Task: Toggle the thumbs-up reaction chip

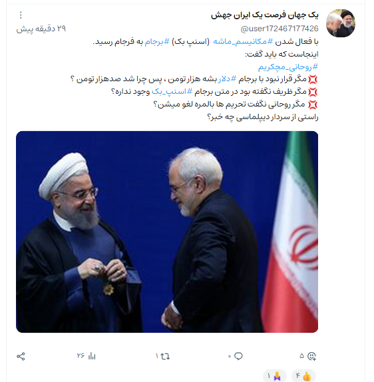Action: pyautogui.click(x=303, y=376)
